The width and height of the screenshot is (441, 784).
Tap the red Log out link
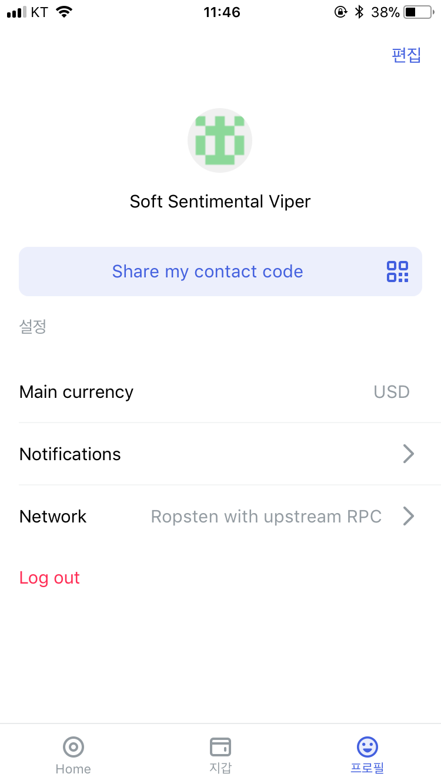49,578
